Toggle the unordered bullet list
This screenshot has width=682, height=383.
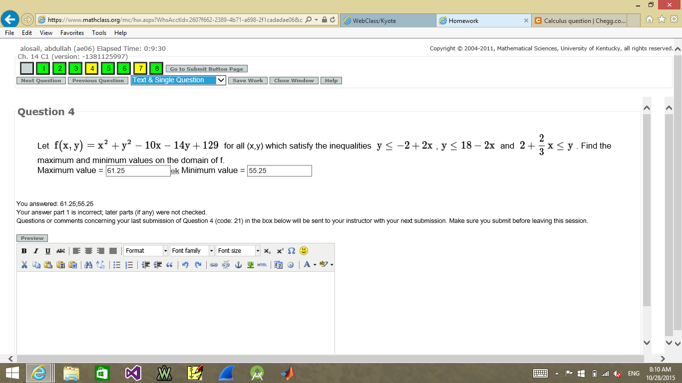tap(117, 265)
